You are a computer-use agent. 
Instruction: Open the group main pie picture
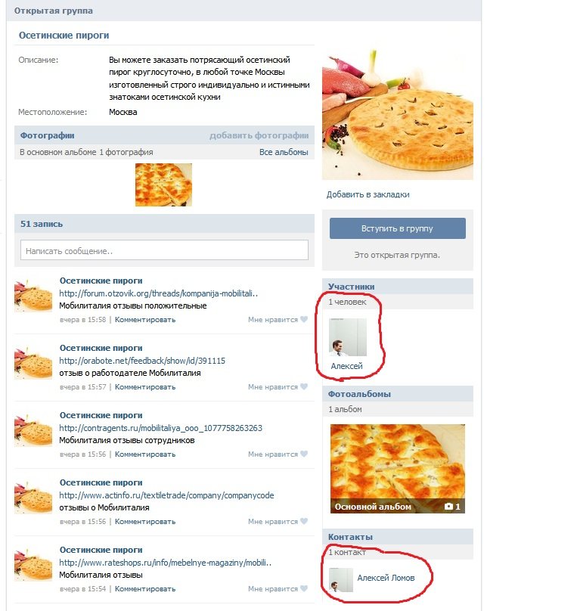[397, 113]
